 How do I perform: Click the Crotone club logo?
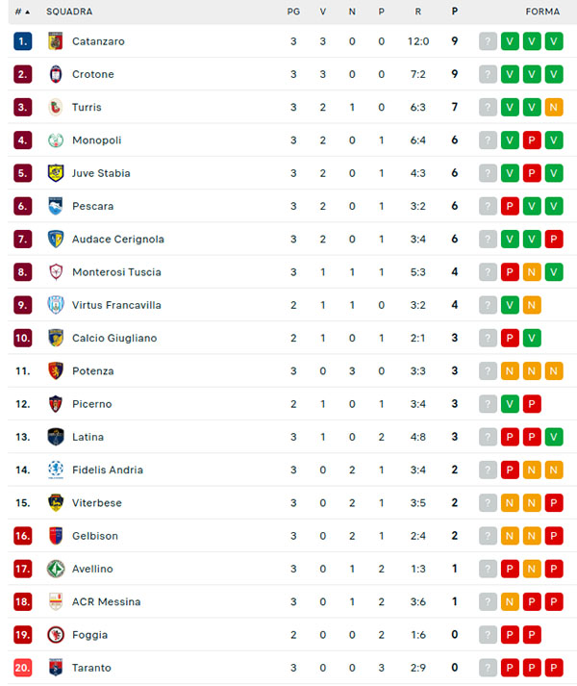pos(55,74)
